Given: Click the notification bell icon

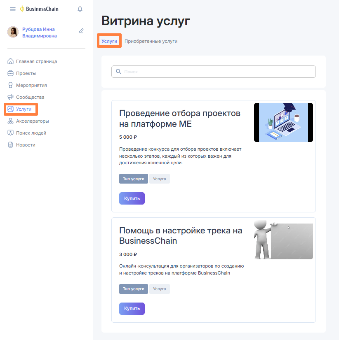Looking at the screenshot, I should (x=80, y=9).
